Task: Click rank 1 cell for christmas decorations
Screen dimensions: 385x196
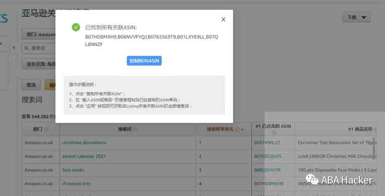Action: (x=200, y=143)
